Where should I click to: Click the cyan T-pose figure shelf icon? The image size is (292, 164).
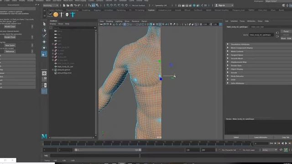pyautogui.click(x=73, y=15)
